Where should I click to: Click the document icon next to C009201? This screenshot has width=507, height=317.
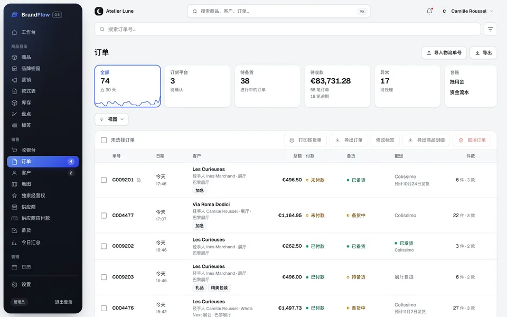pyautogui.click(x=139, y=180)
